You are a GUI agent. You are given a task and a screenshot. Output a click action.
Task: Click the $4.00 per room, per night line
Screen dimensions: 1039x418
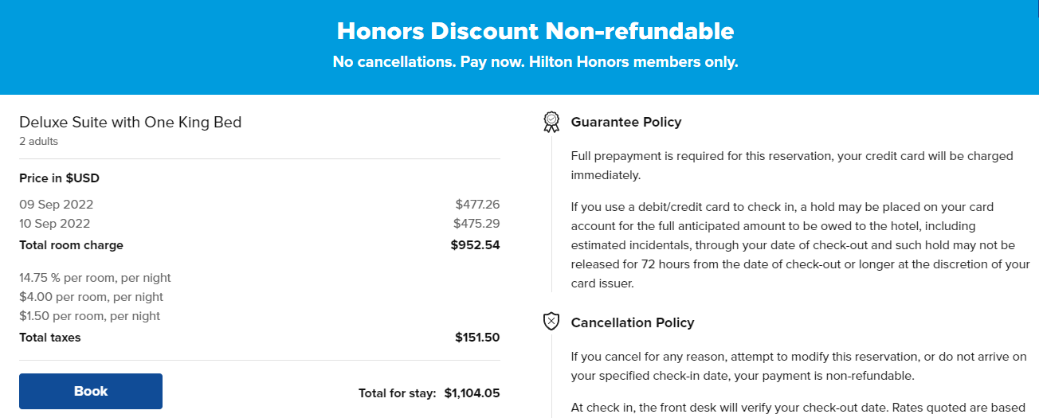click(x=91, y=297)
